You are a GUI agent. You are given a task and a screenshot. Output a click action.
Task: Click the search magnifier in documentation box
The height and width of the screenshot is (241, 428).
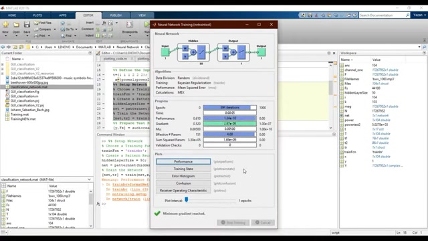[407, 15]
